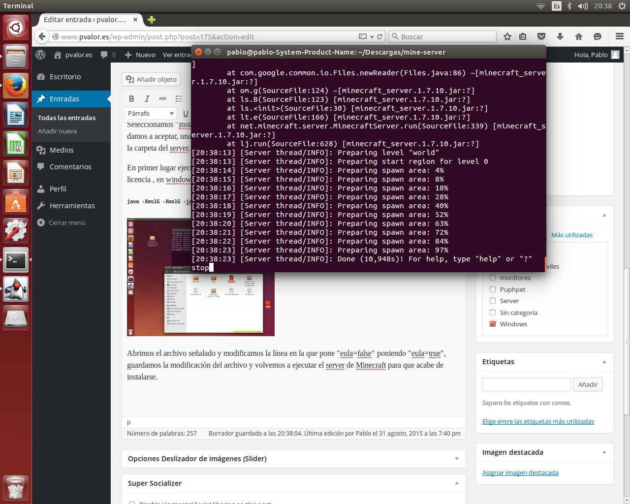The width and height of the screenshot is (630, 504).
Task: Click Asignar imagen destacada link
Action: pyautogui.click(x=520, y=472)
